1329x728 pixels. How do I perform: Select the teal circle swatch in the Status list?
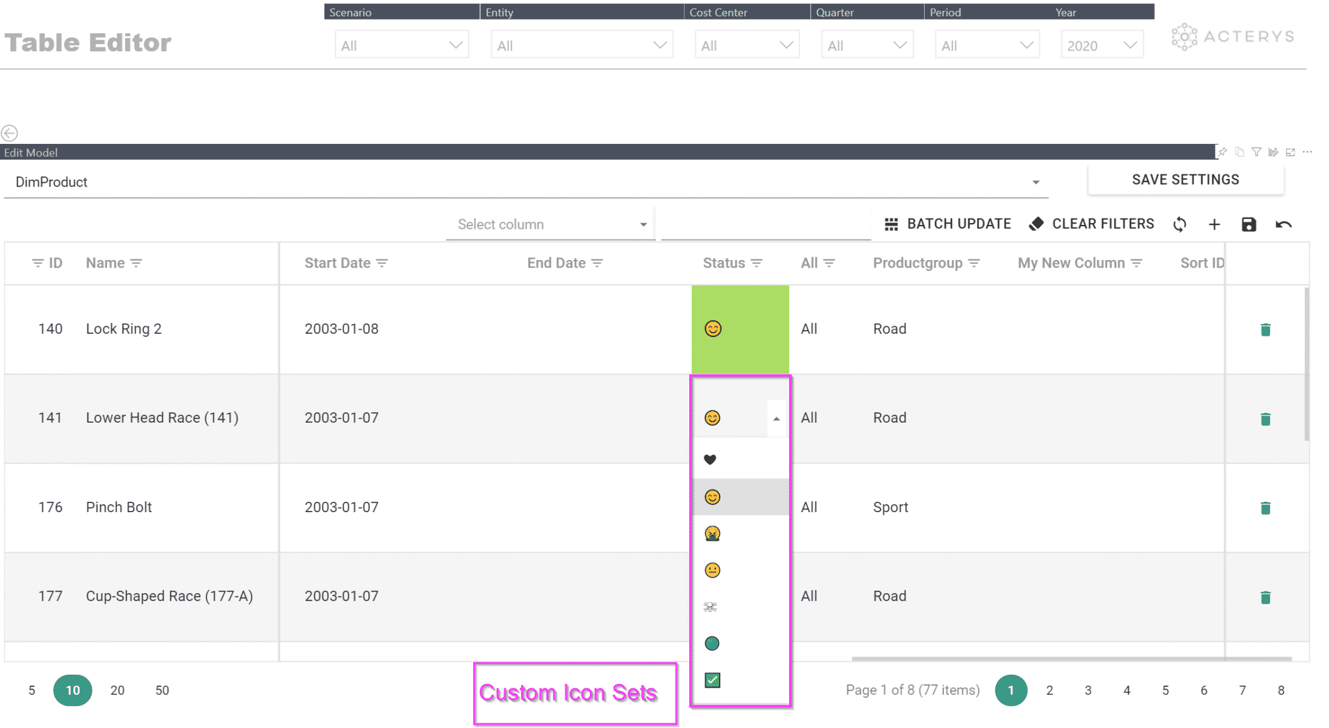point(712,644)
